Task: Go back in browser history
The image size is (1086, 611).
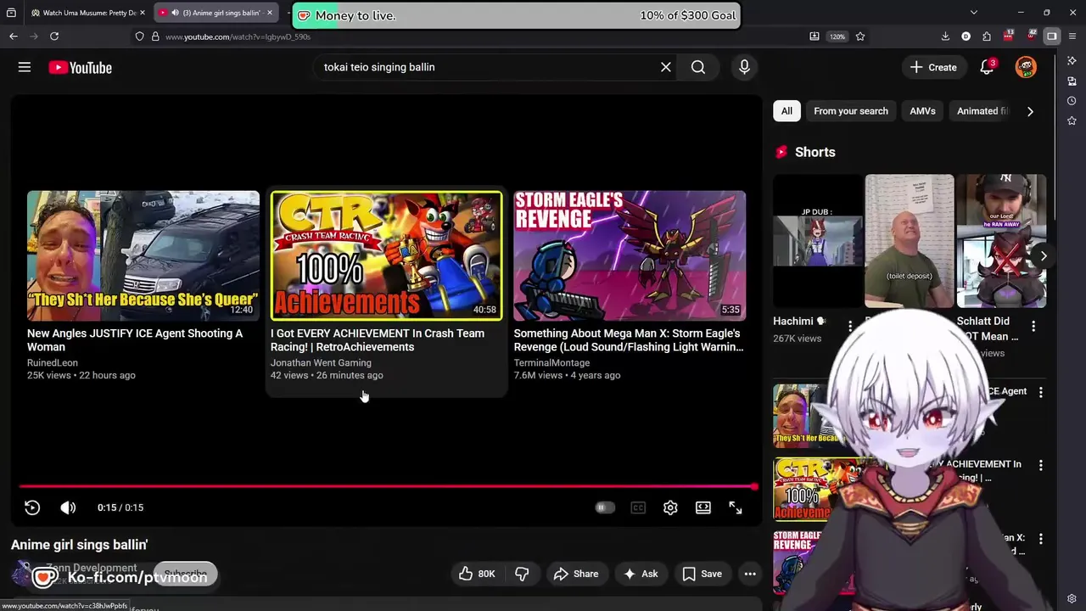Action: (x=14, y=36)
